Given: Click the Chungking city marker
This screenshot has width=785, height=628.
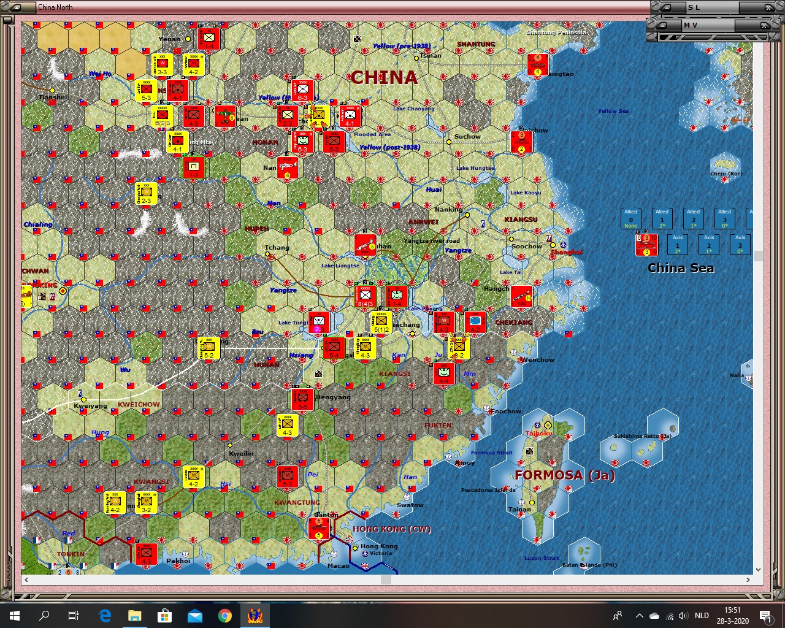Looking at the screenshot, I should 63,291.
